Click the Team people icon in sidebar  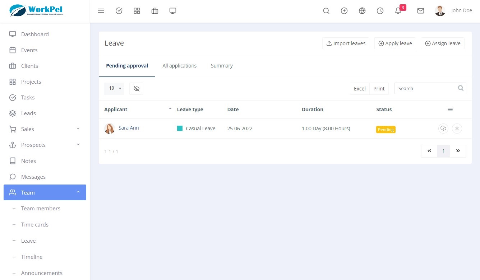coord(13,193)
